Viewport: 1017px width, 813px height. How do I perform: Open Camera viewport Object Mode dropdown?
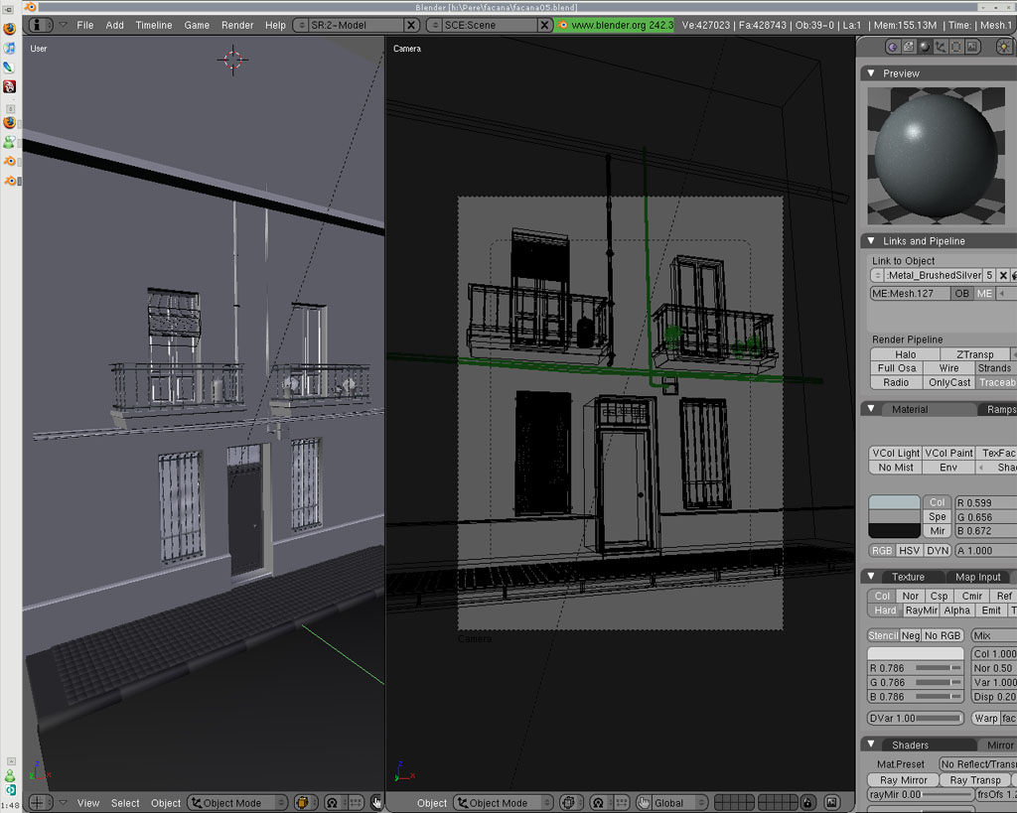pyautogui.click(x=504, y=803)
